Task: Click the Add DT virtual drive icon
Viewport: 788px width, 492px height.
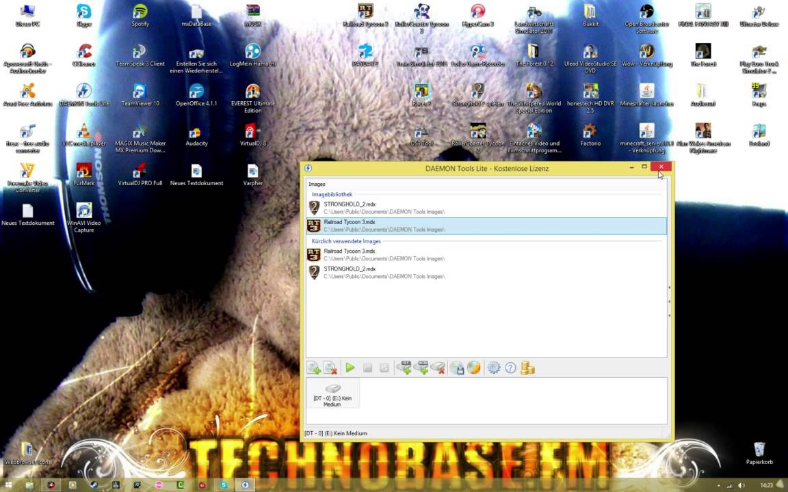Action: pos(404,368)
